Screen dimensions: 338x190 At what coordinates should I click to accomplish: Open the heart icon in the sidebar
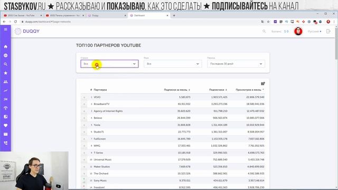pos(6,126)
